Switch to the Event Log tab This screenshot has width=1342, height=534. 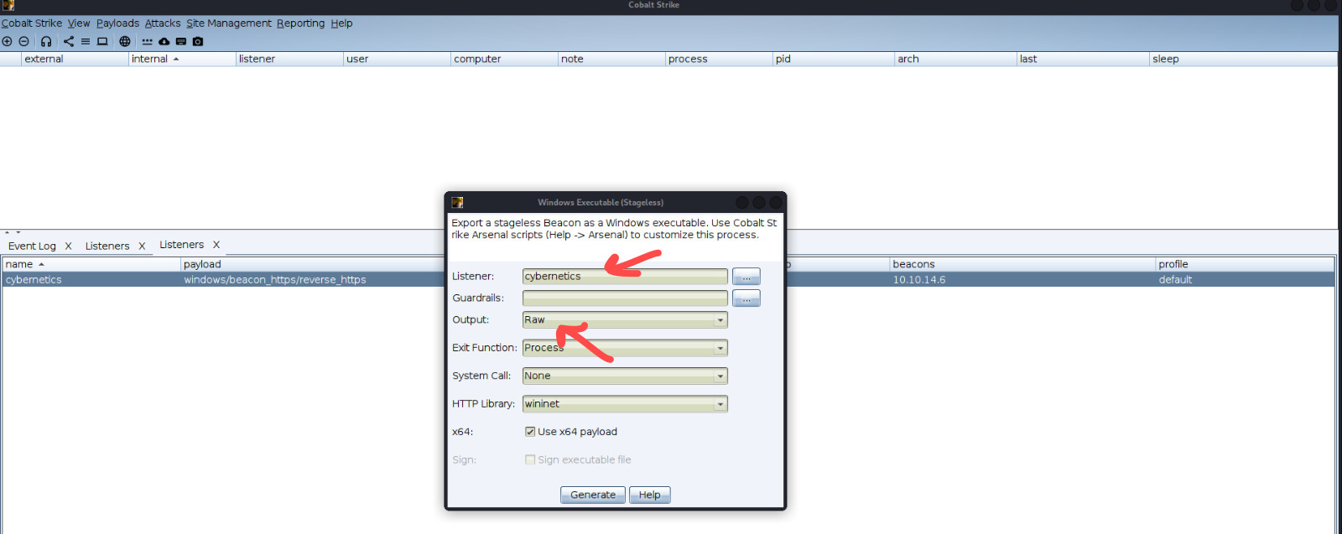pyautogui.click(x=32, y=246)
